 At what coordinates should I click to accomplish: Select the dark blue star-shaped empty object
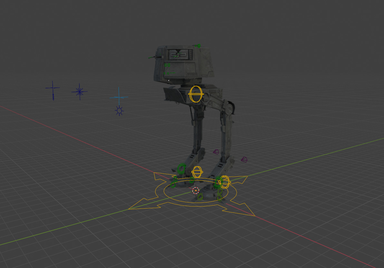79,91
